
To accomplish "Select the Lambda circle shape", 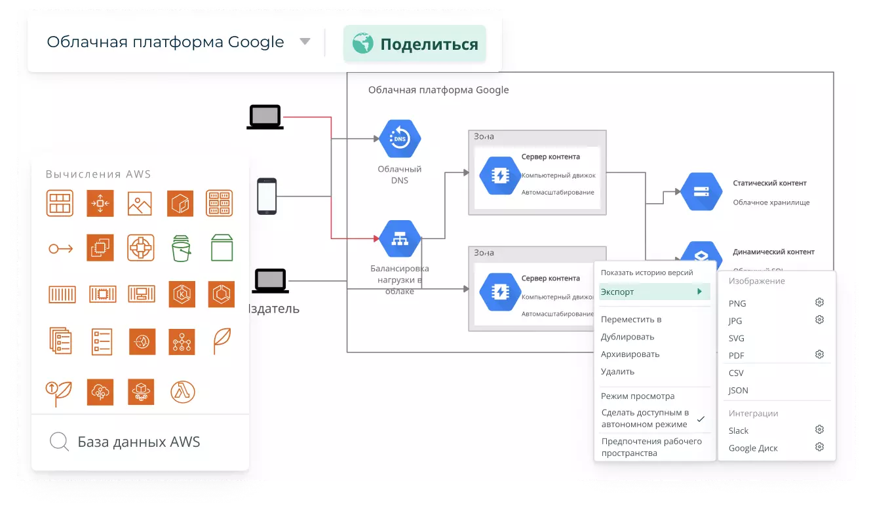I will click(x=182, y=392).
